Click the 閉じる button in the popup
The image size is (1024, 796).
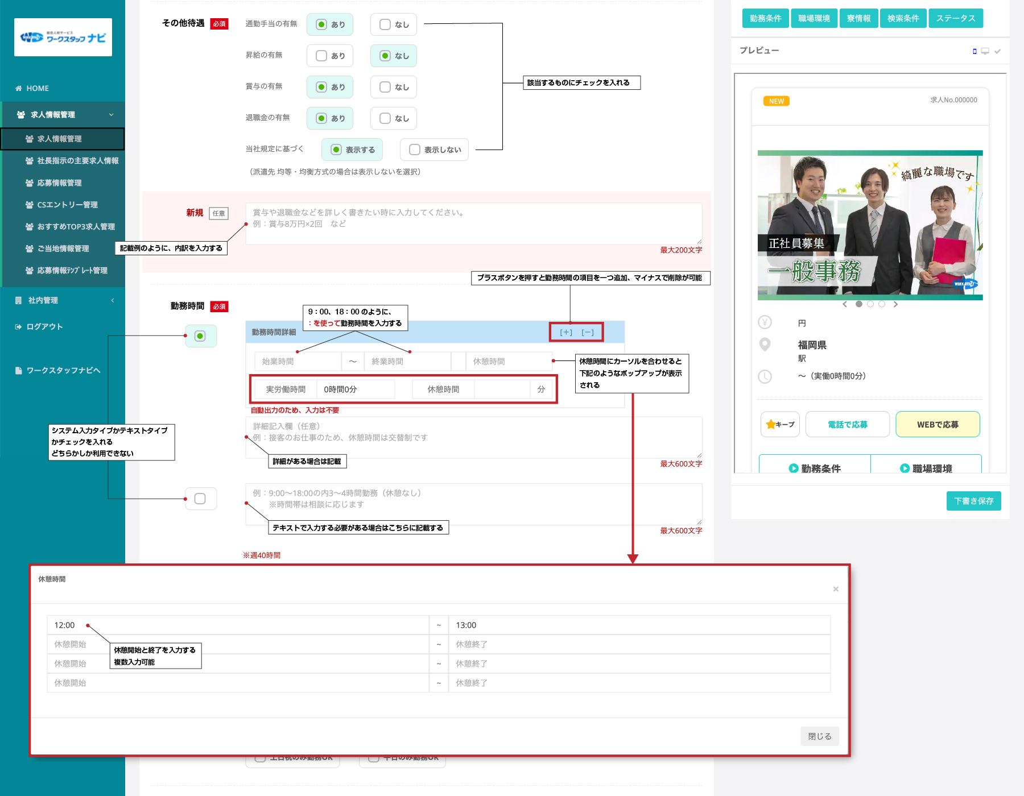click(819, 736)
